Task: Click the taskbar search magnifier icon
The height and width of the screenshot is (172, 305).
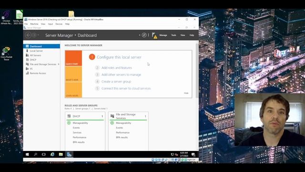Action: point(35,154)
